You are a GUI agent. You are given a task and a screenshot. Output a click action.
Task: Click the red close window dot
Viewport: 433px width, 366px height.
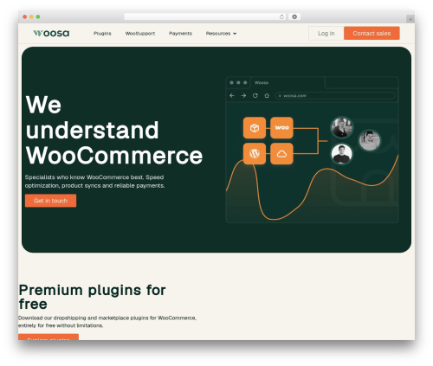tap(25, 16)
